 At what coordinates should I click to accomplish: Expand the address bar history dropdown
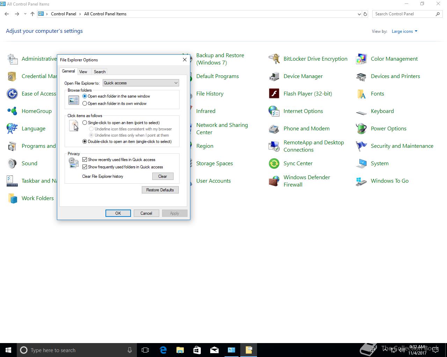coord(359,14)
